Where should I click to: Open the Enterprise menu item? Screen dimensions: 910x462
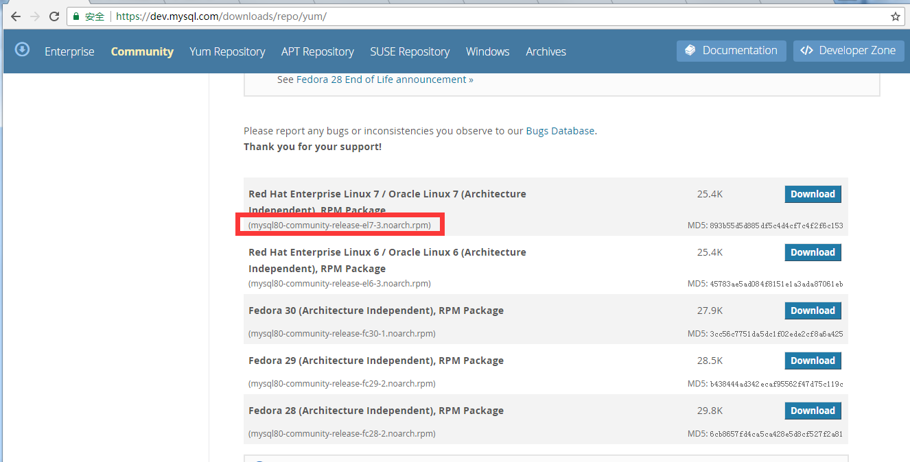69,51
